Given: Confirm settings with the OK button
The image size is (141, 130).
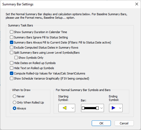Looking at the screenshot, I should [101, 123].
